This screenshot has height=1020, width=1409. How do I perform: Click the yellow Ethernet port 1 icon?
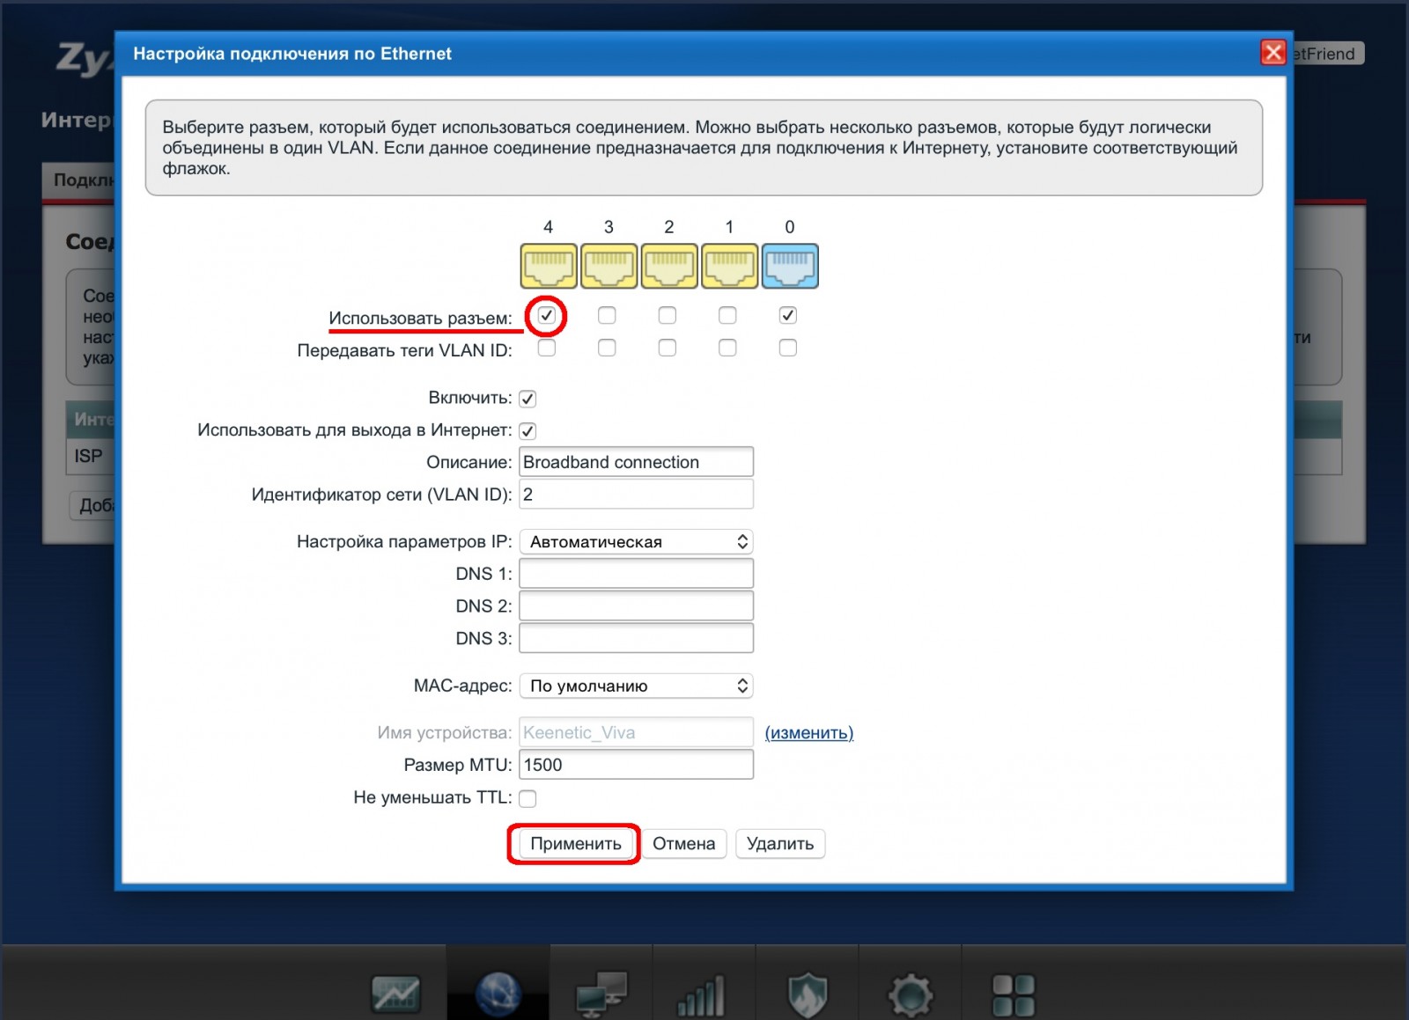click(729, 266)
